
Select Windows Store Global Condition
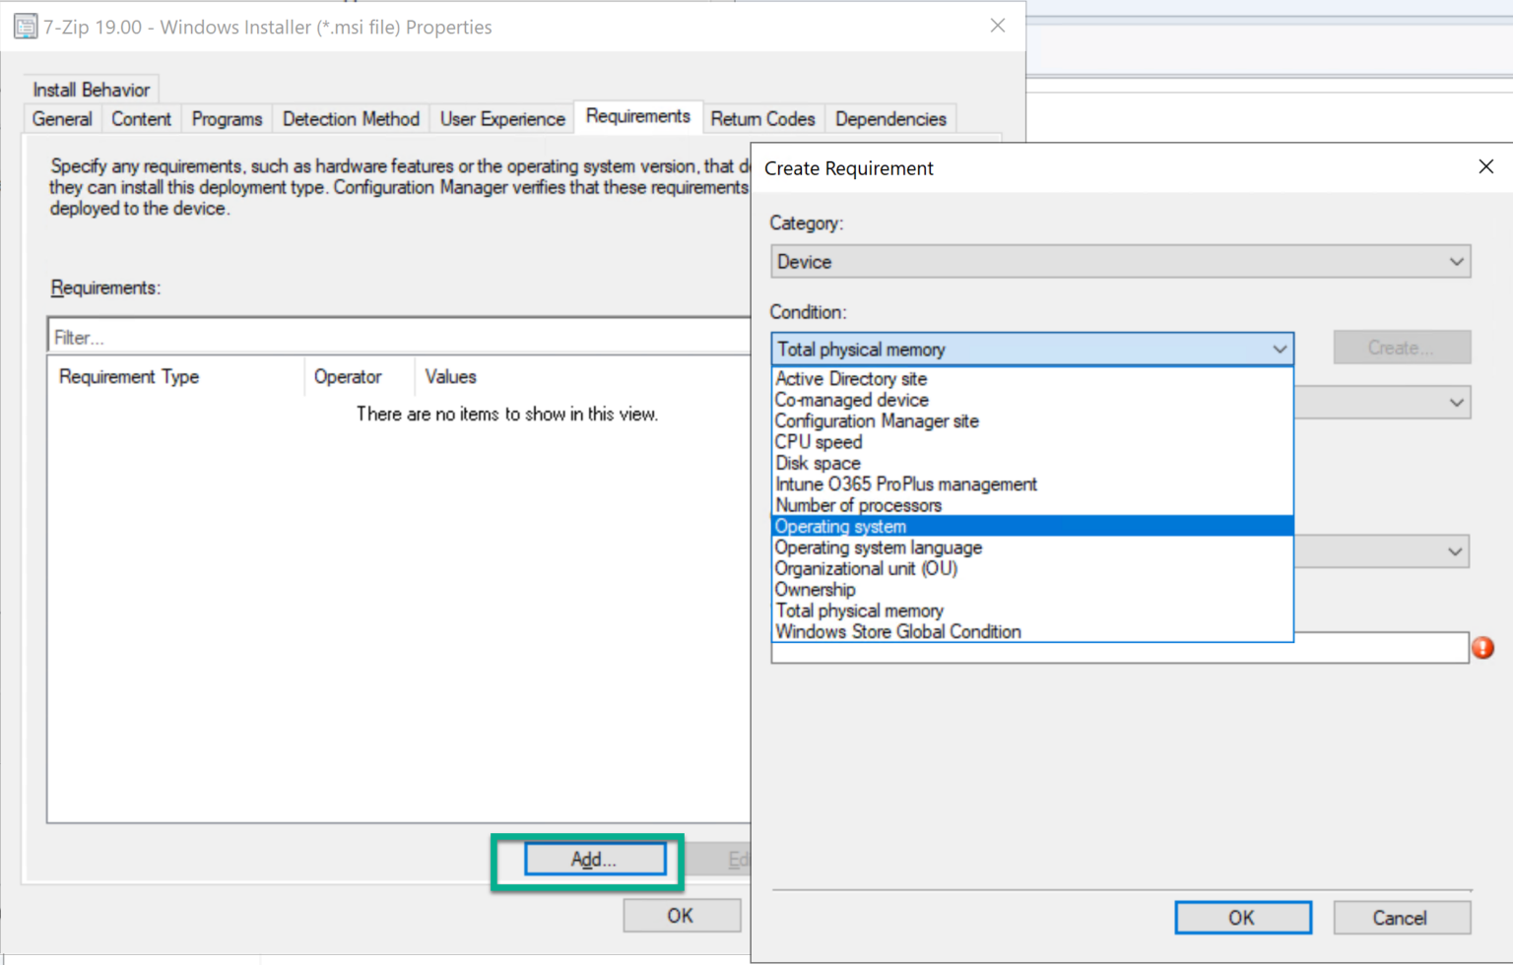897,631
